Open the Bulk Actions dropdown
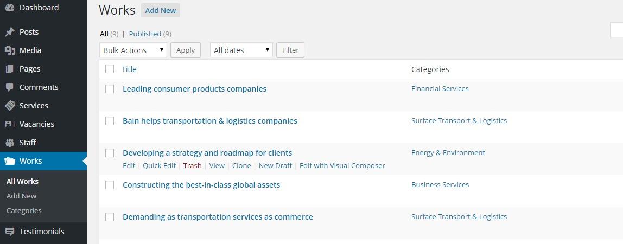 tap(133, 50)
